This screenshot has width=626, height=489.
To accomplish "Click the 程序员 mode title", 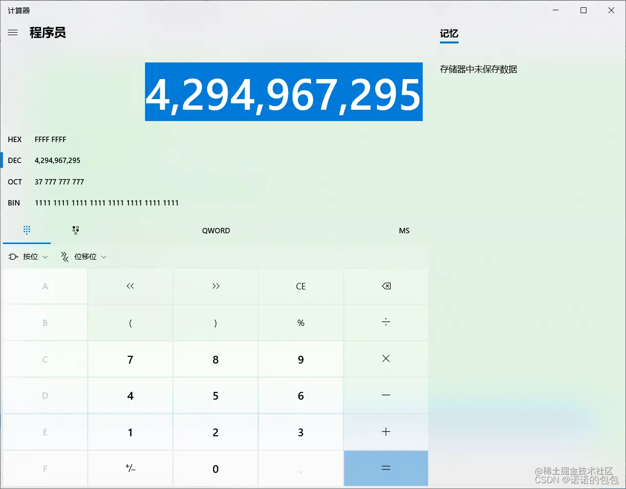I will click(47, 33).
